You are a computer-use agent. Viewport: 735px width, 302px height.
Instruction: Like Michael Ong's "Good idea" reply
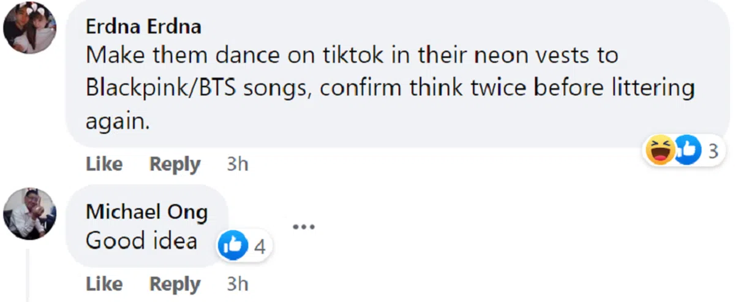click(104, 284)
